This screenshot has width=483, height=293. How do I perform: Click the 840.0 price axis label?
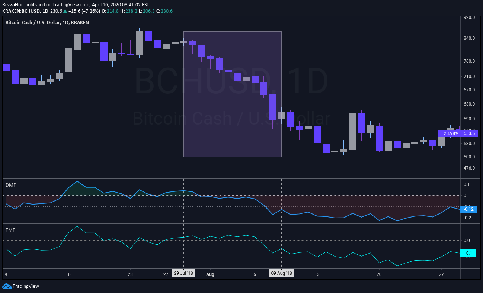point(469,38)
